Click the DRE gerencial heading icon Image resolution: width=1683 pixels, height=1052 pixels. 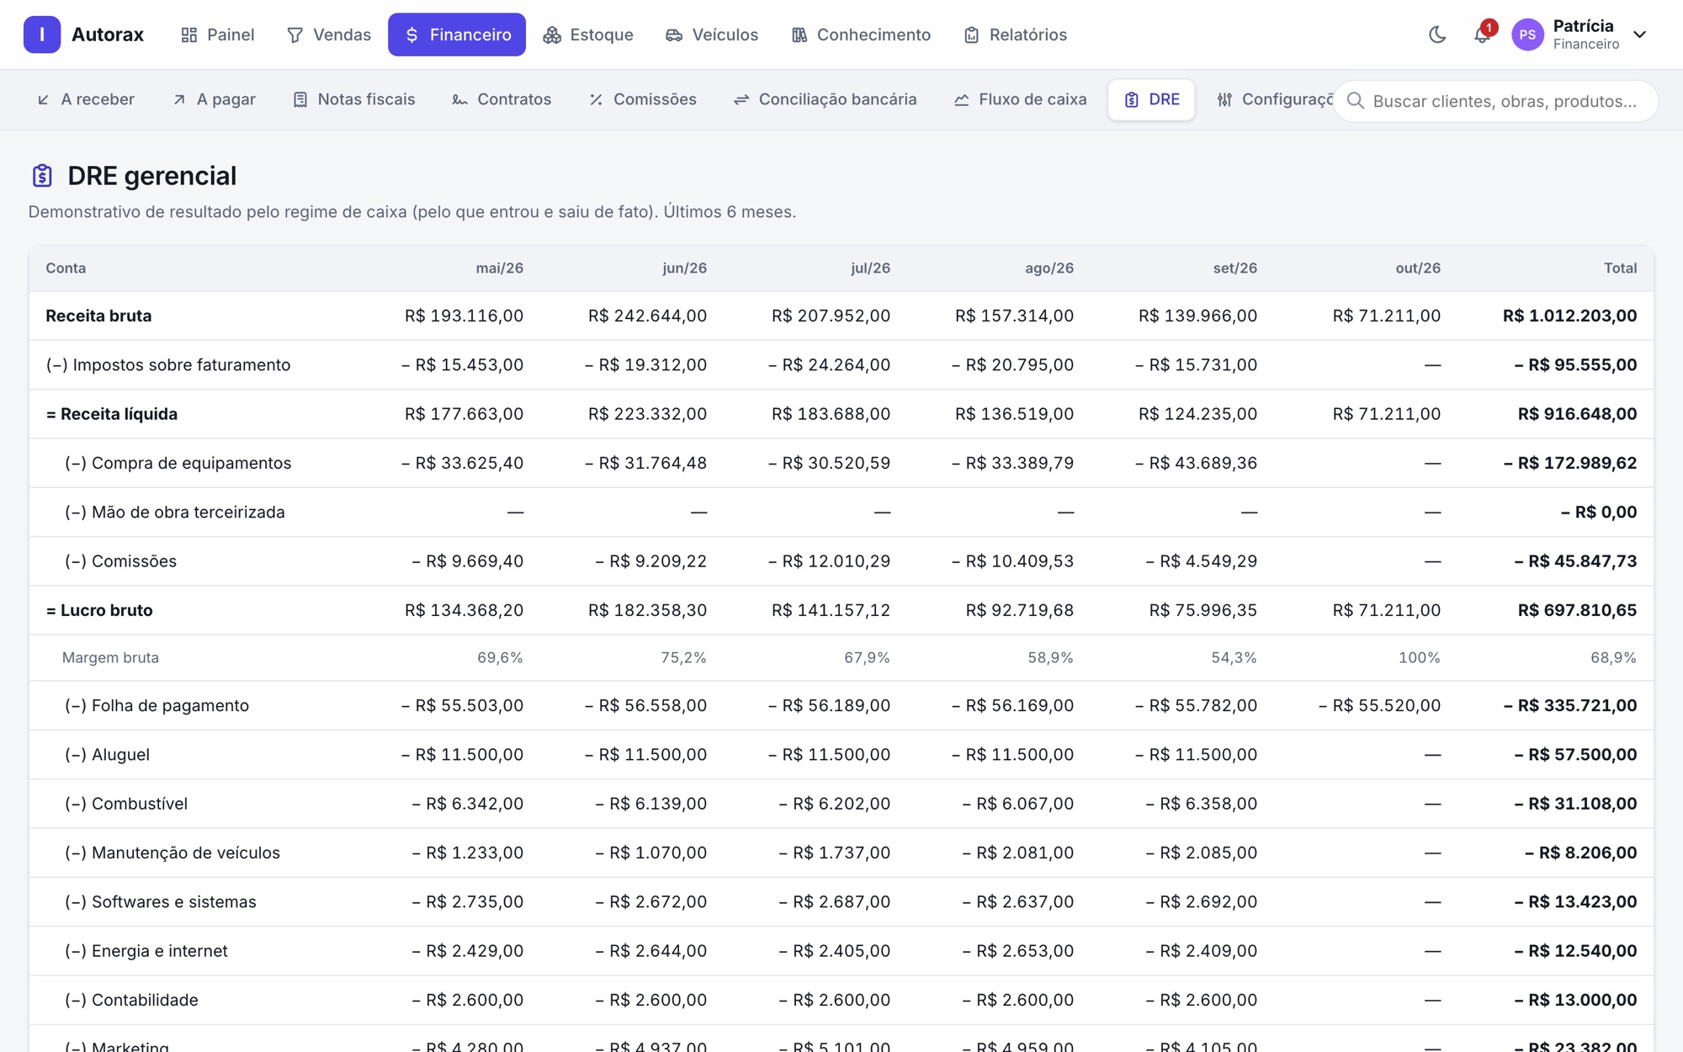42,176
